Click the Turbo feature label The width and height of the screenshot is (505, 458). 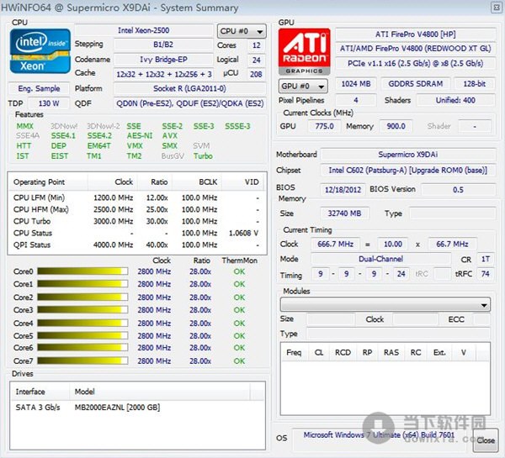[x=203, y=156]
